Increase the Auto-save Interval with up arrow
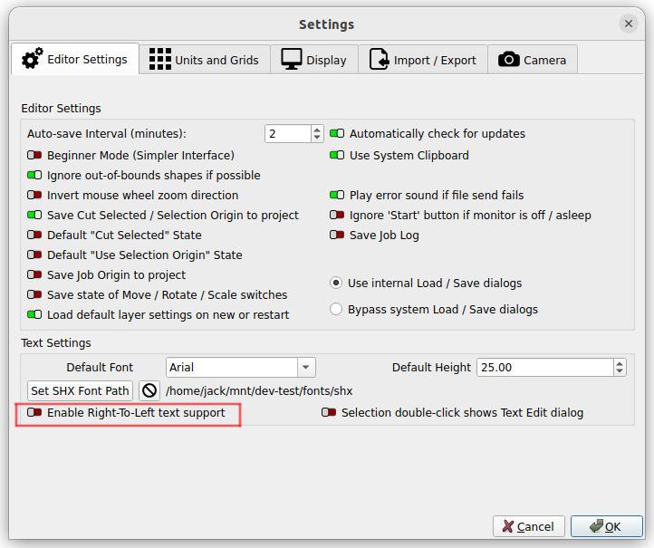This screenshot has width=654, height=548. coord(317,130)
